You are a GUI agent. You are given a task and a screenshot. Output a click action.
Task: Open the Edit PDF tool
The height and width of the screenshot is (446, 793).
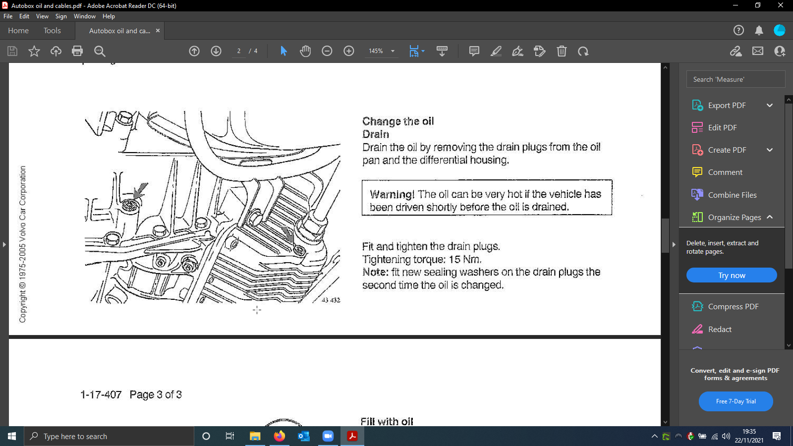click(714, 127)
